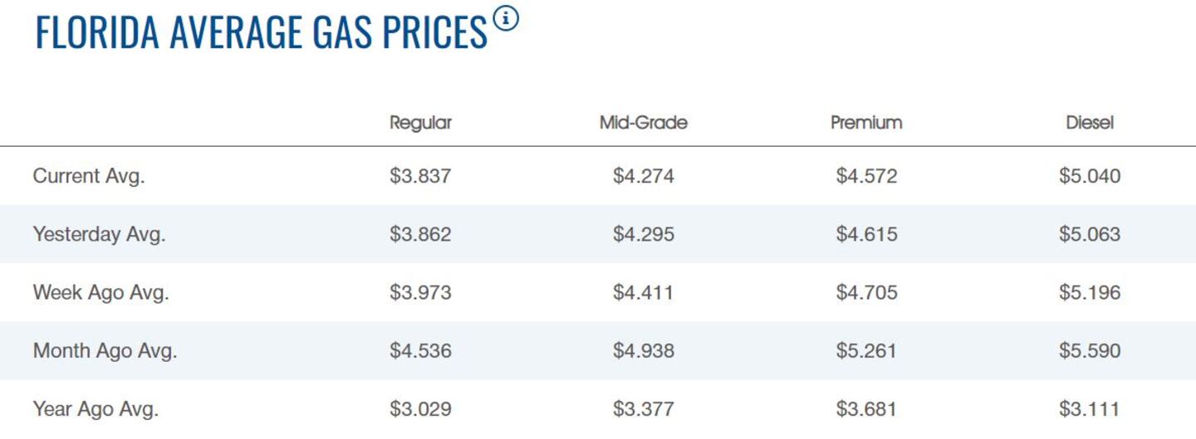Click current regular price $3.837
The image size is (1196, 439).
(420, 176)
